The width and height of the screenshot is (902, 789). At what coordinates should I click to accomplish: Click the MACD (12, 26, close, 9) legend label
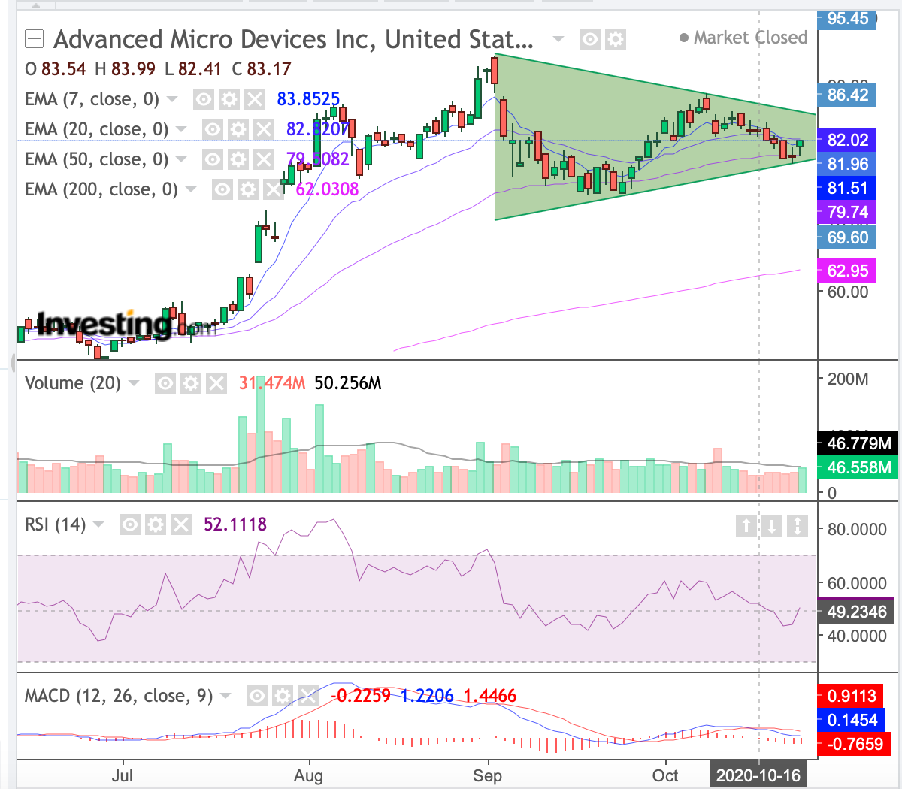click(119, 696)
